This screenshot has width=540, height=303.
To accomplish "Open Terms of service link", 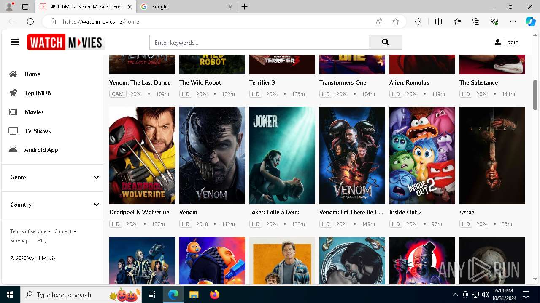I will click(x=28, y=231).
